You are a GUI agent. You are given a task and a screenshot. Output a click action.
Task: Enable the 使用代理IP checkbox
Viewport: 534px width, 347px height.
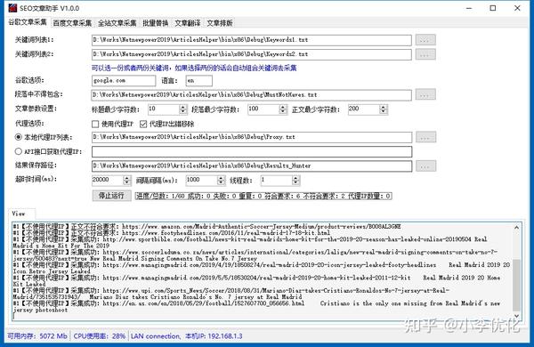95,124
